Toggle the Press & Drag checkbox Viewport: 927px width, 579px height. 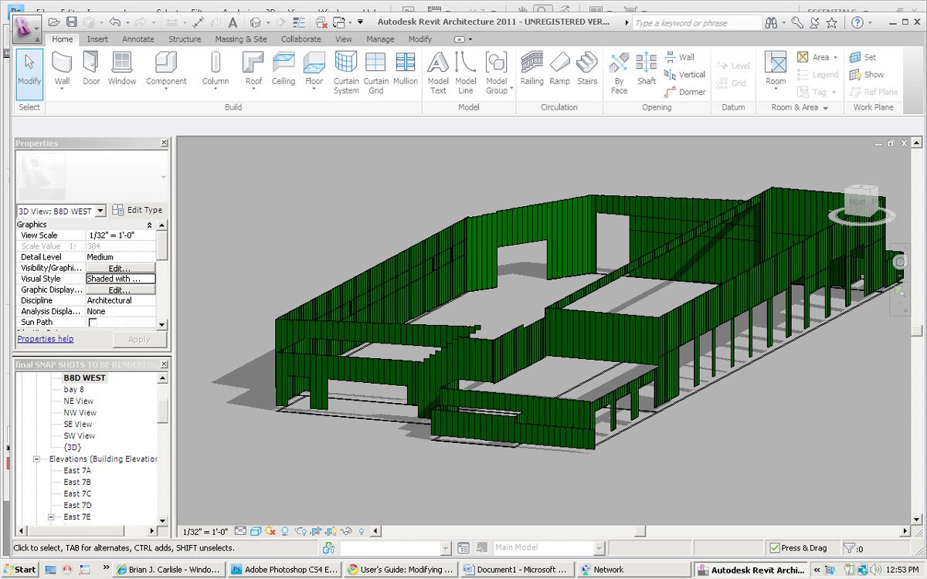point(775,548)
